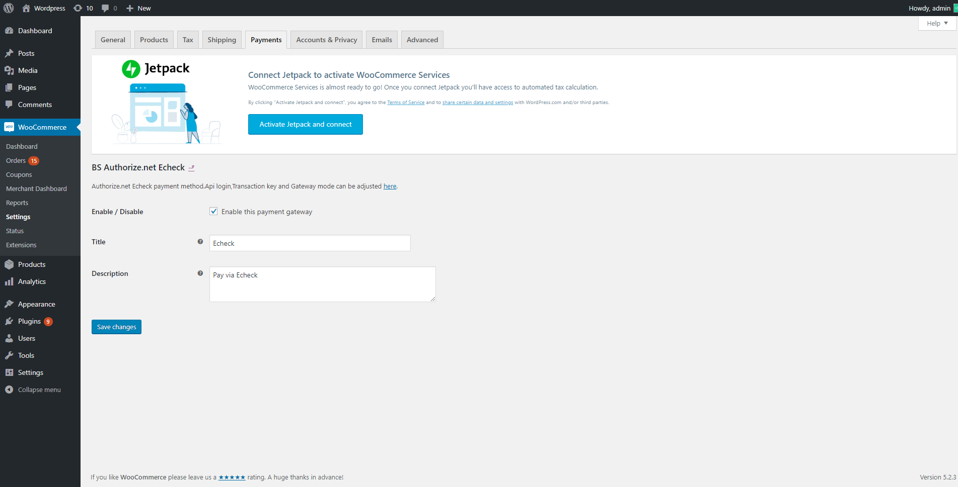Click the WordPress logo icon in admin bar
958x487 pixels.
tap(9, 8)
